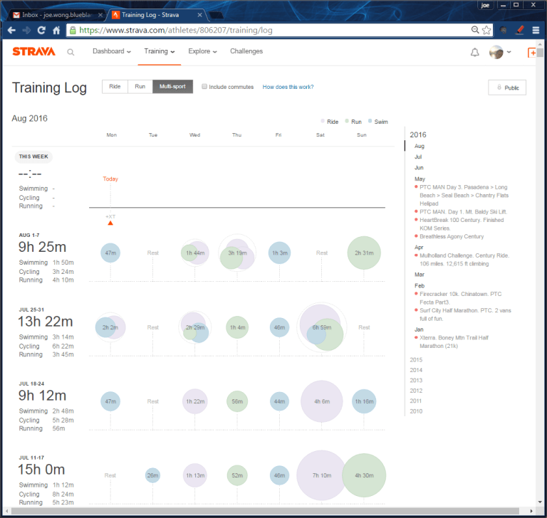Jump to Mar in sidebar
The height and width of the screenshot is (518, 547).
420,275
